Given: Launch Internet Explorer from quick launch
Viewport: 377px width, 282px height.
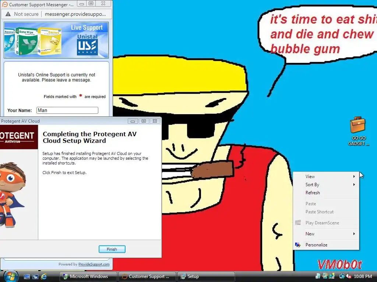Looking at the screenshot, I should pos(44,276).
